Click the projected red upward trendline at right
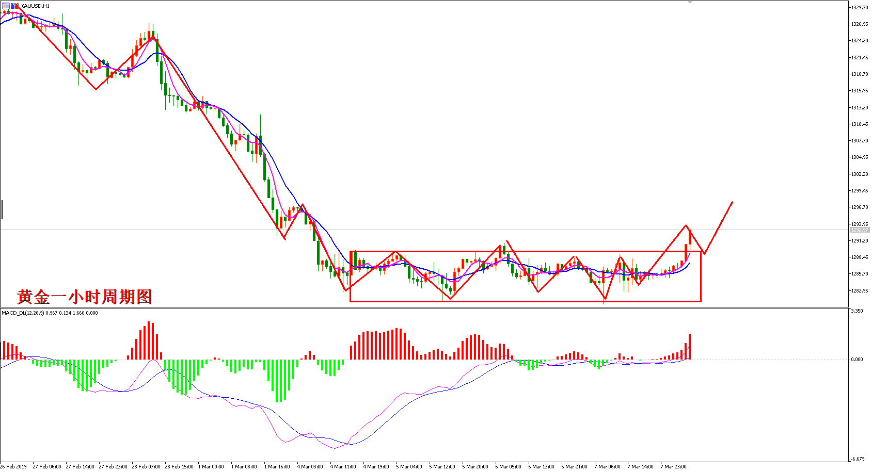872x472 pixels. coord(718,227)
